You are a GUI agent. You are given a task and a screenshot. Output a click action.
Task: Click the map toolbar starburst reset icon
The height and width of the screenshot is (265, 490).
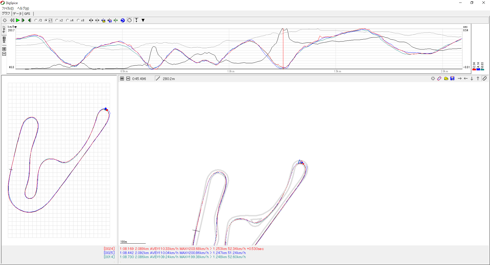433,78
